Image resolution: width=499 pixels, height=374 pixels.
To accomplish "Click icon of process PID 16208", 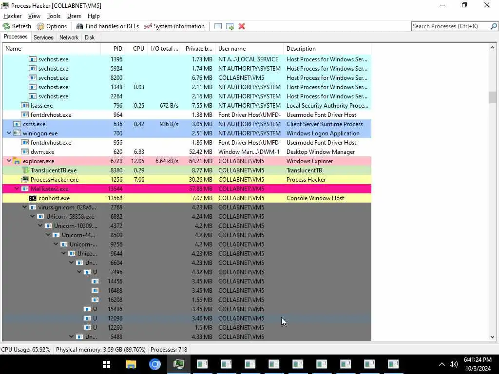I will point(95,300).
